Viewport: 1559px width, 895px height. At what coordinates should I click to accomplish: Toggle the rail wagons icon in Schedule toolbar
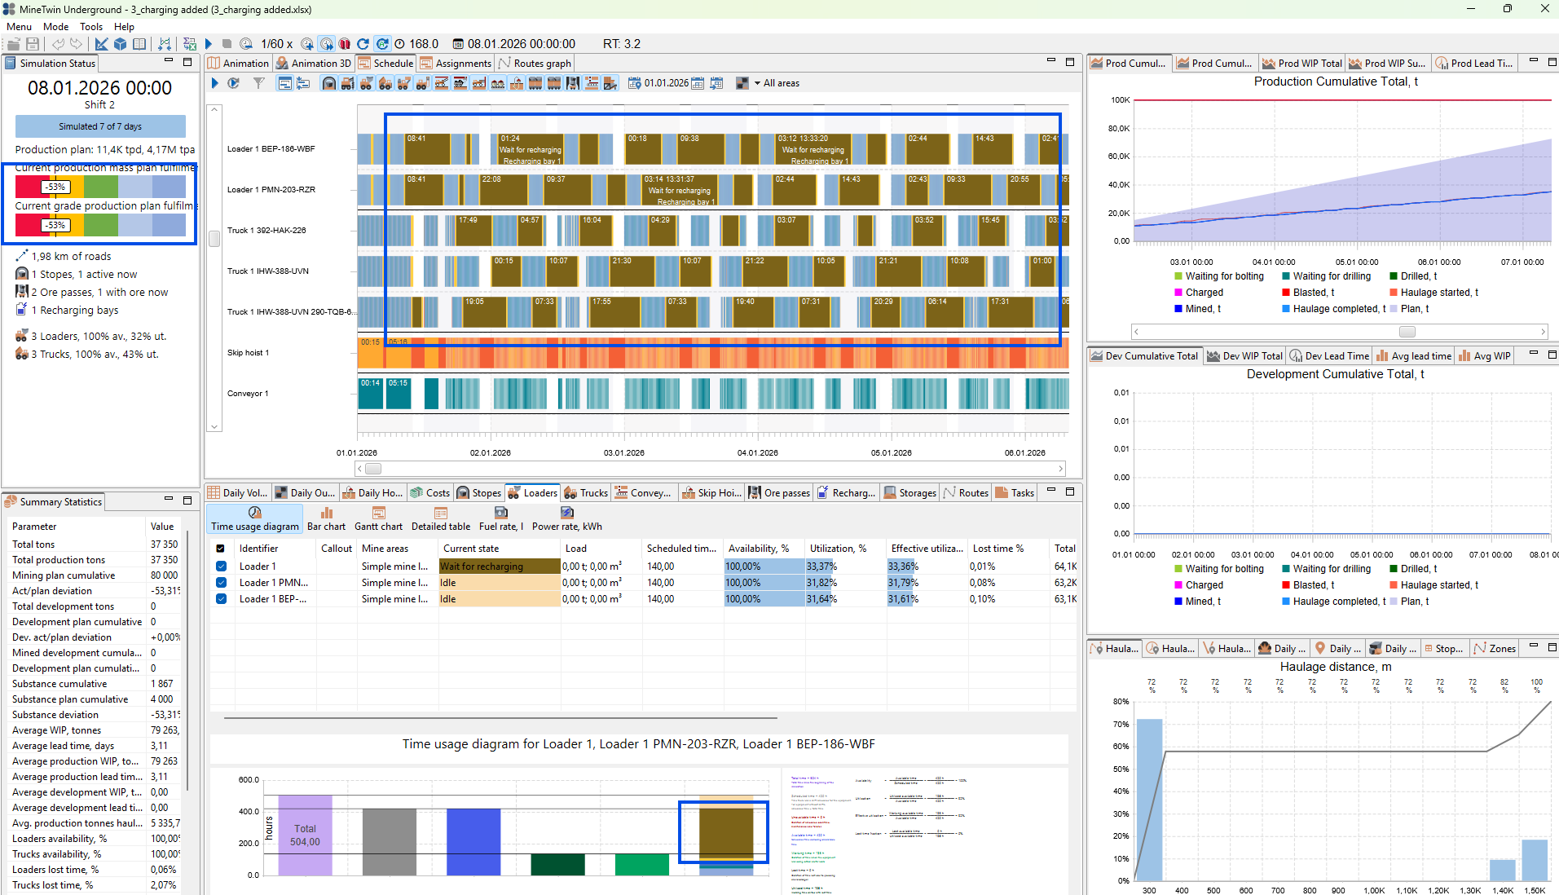[x=535, y=83]
